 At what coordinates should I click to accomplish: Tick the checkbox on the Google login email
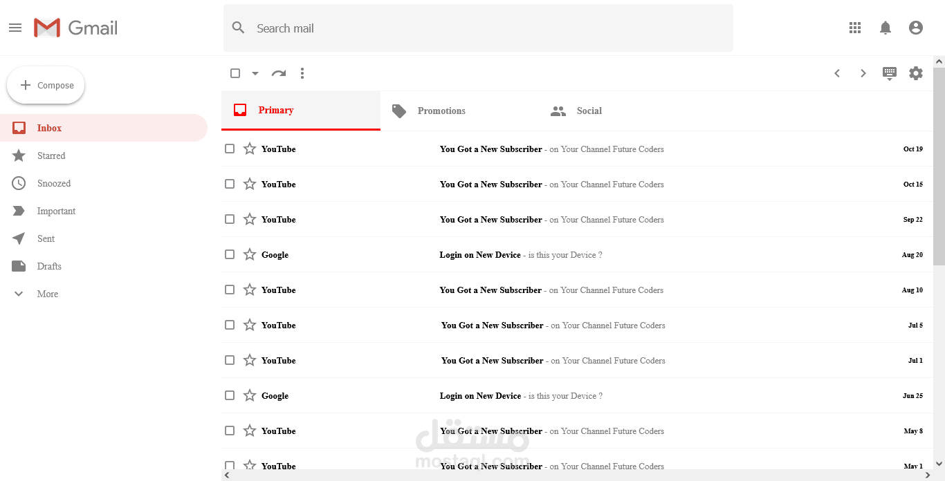229,254
